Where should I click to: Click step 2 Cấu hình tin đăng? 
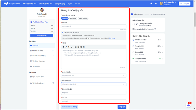(x=158, y=14)
